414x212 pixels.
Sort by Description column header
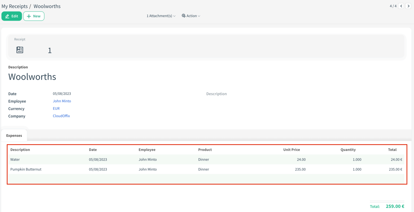pos(20,150)
